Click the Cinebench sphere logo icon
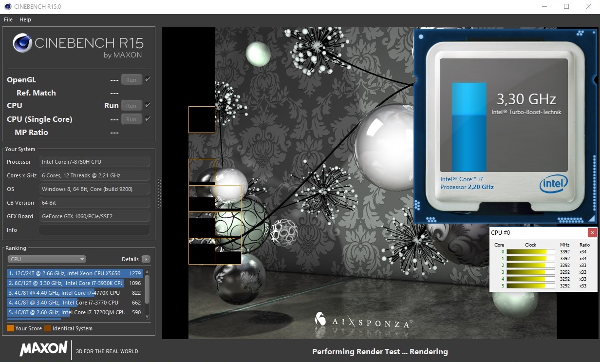600x362 pixels. 22,42
